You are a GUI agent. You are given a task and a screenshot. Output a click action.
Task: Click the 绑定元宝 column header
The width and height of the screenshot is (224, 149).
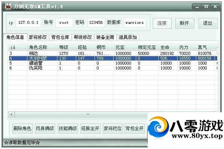point(147,47)
